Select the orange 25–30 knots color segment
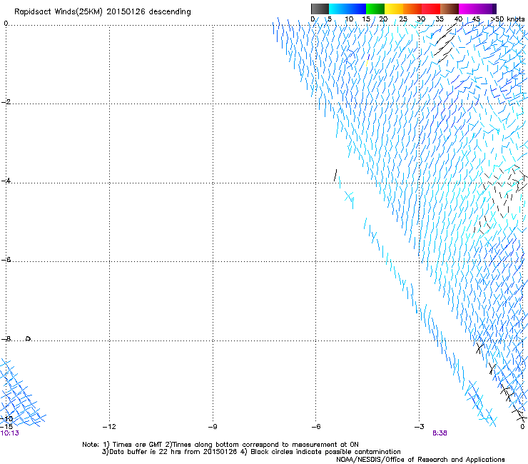This screenshot has width=528, height=464. tap(412, 9)
